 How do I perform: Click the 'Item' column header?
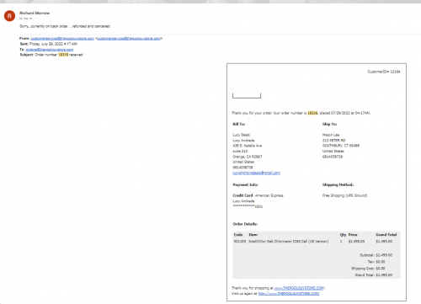point(253,235)
